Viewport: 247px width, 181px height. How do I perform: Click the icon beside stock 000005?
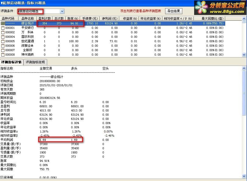(3, 41)
